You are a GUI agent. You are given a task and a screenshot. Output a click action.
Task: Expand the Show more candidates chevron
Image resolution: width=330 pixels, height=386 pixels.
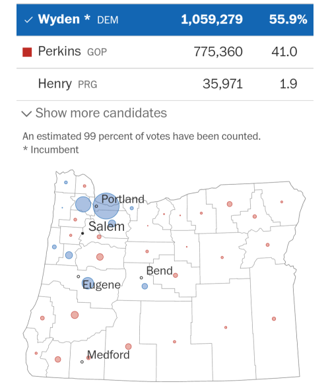(x=26, y=113)
